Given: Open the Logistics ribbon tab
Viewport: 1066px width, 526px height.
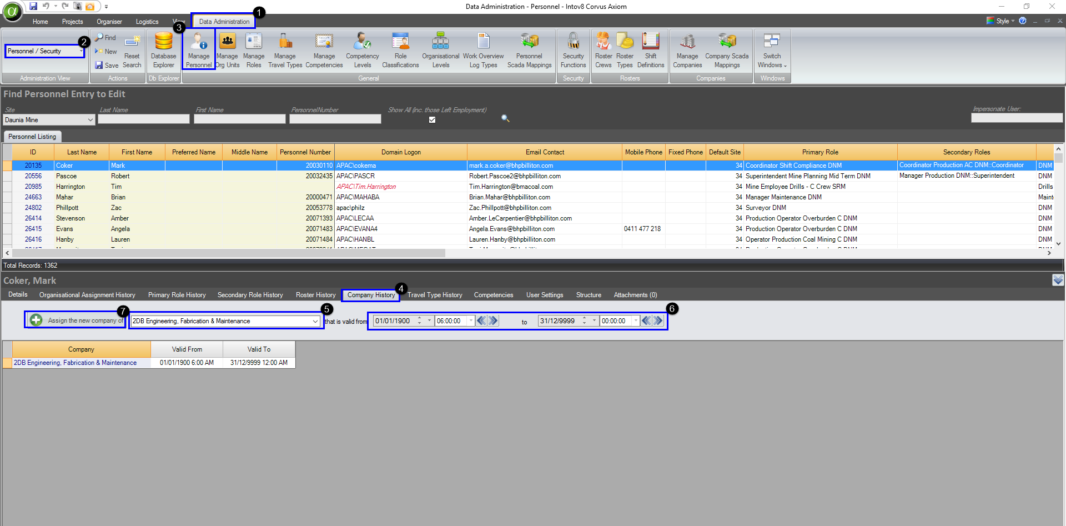Looking at the screenshot, I should 147,22.
